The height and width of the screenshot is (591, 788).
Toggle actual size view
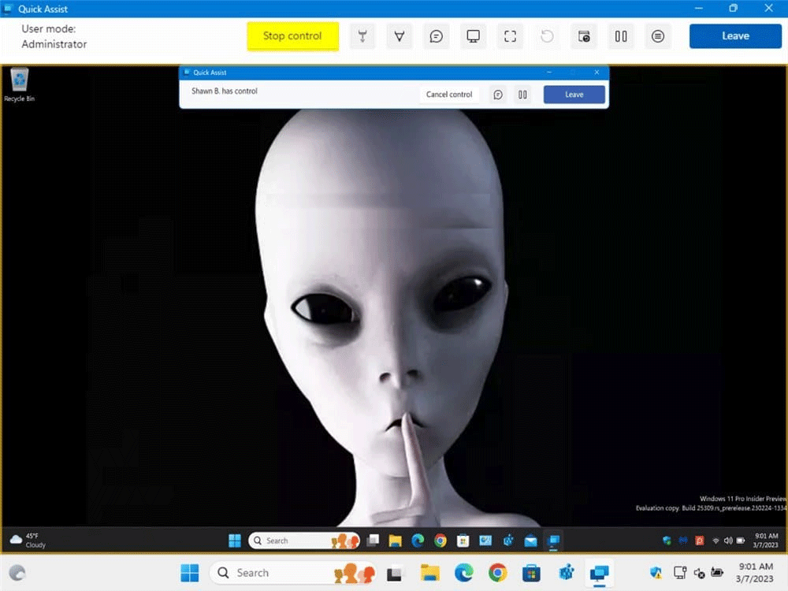[510, 36]
